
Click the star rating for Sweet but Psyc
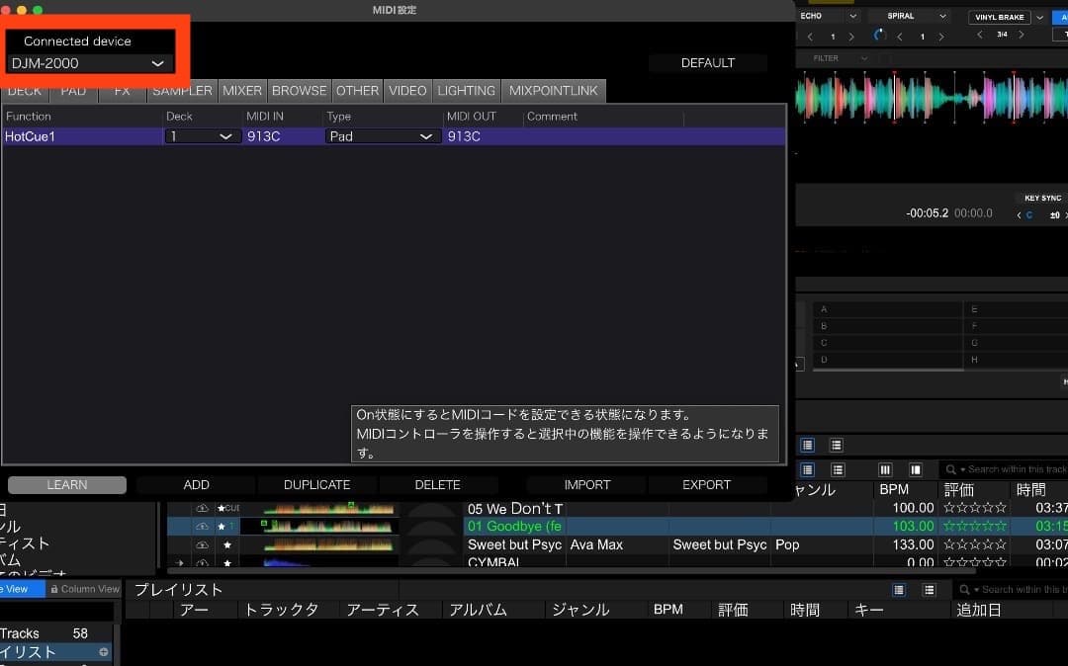point(976,544)
